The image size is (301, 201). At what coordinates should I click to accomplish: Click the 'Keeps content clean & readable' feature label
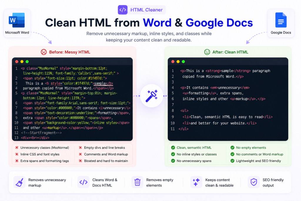coord(219,182)
